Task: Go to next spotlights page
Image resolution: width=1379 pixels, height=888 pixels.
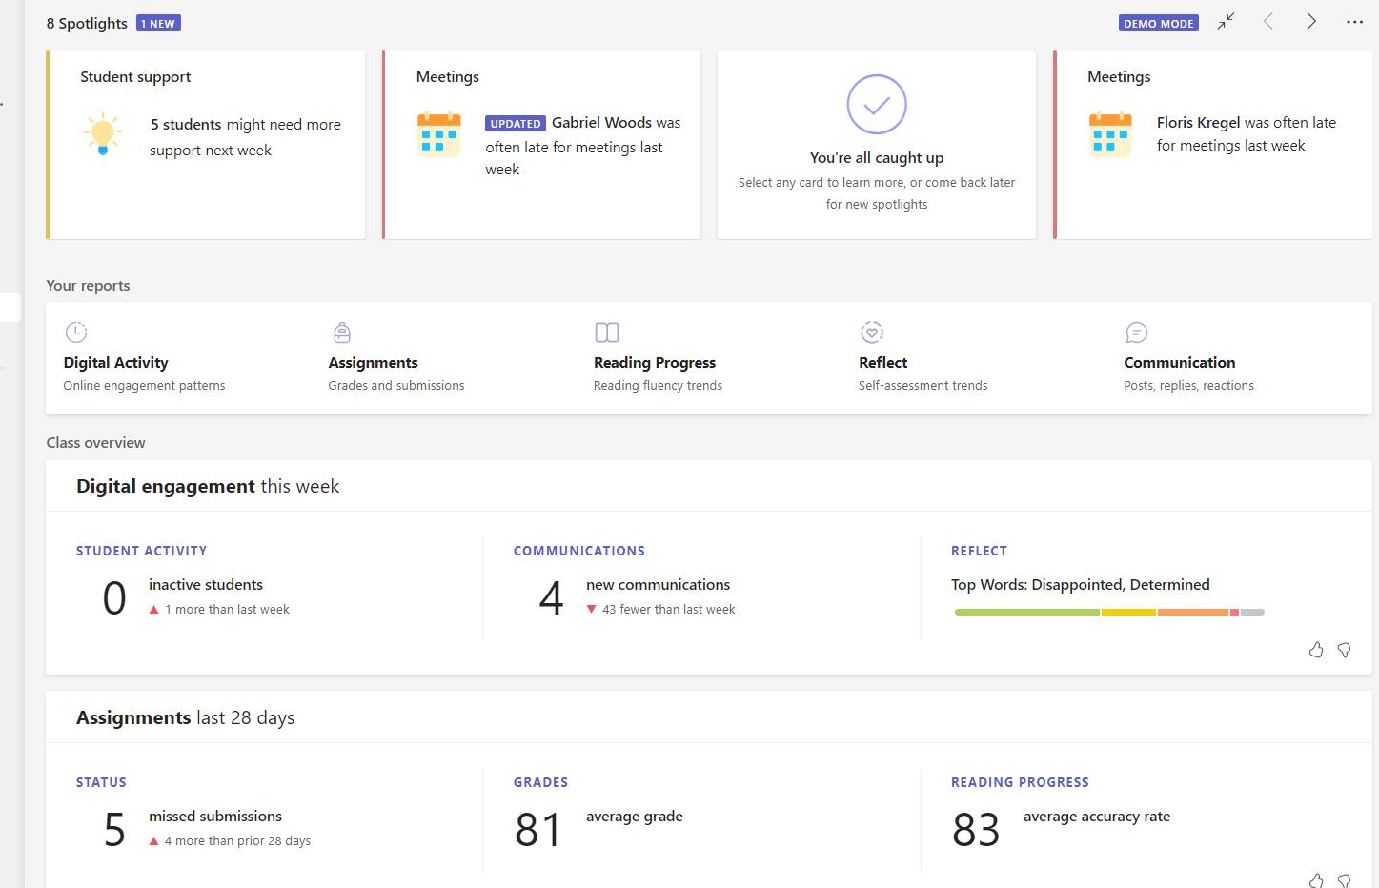Action: (x=1311, y=22)
